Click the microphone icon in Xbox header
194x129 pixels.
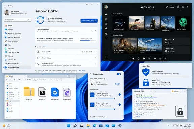[x=178, y=7]
